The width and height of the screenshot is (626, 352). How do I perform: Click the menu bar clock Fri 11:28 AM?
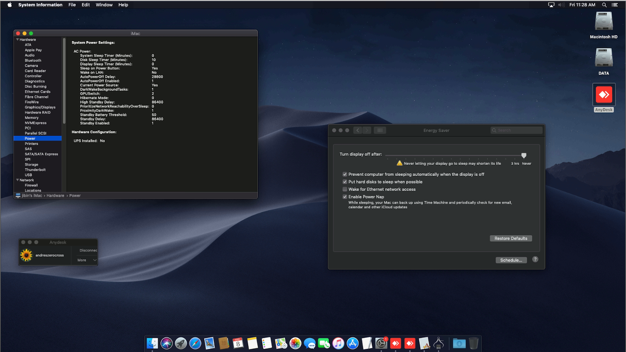[x=582, y=5]
